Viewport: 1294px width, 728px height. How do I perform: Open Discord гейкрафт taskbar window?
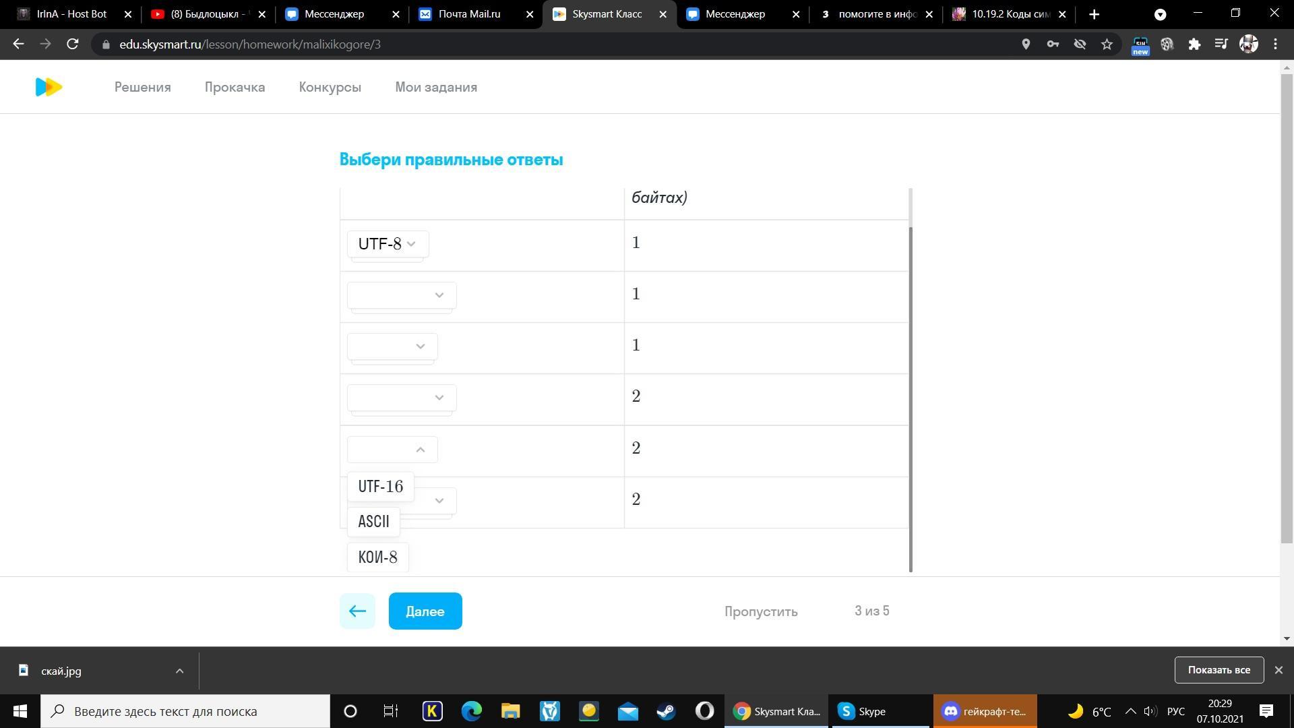985,711
